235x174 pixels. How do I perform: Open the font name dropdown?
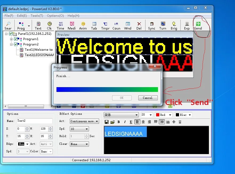coord(136,115)
